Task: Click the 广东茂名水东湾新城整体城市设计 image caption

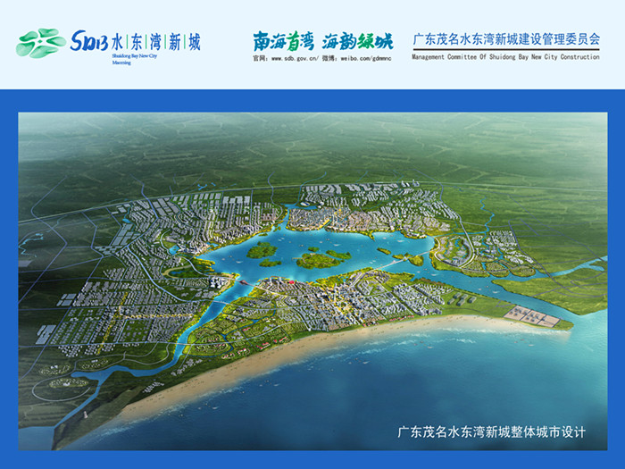Action: 491,431
